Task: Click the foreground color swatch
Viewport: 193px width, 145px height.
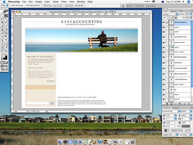Action: pyautogui.click(x=3, y=56)
